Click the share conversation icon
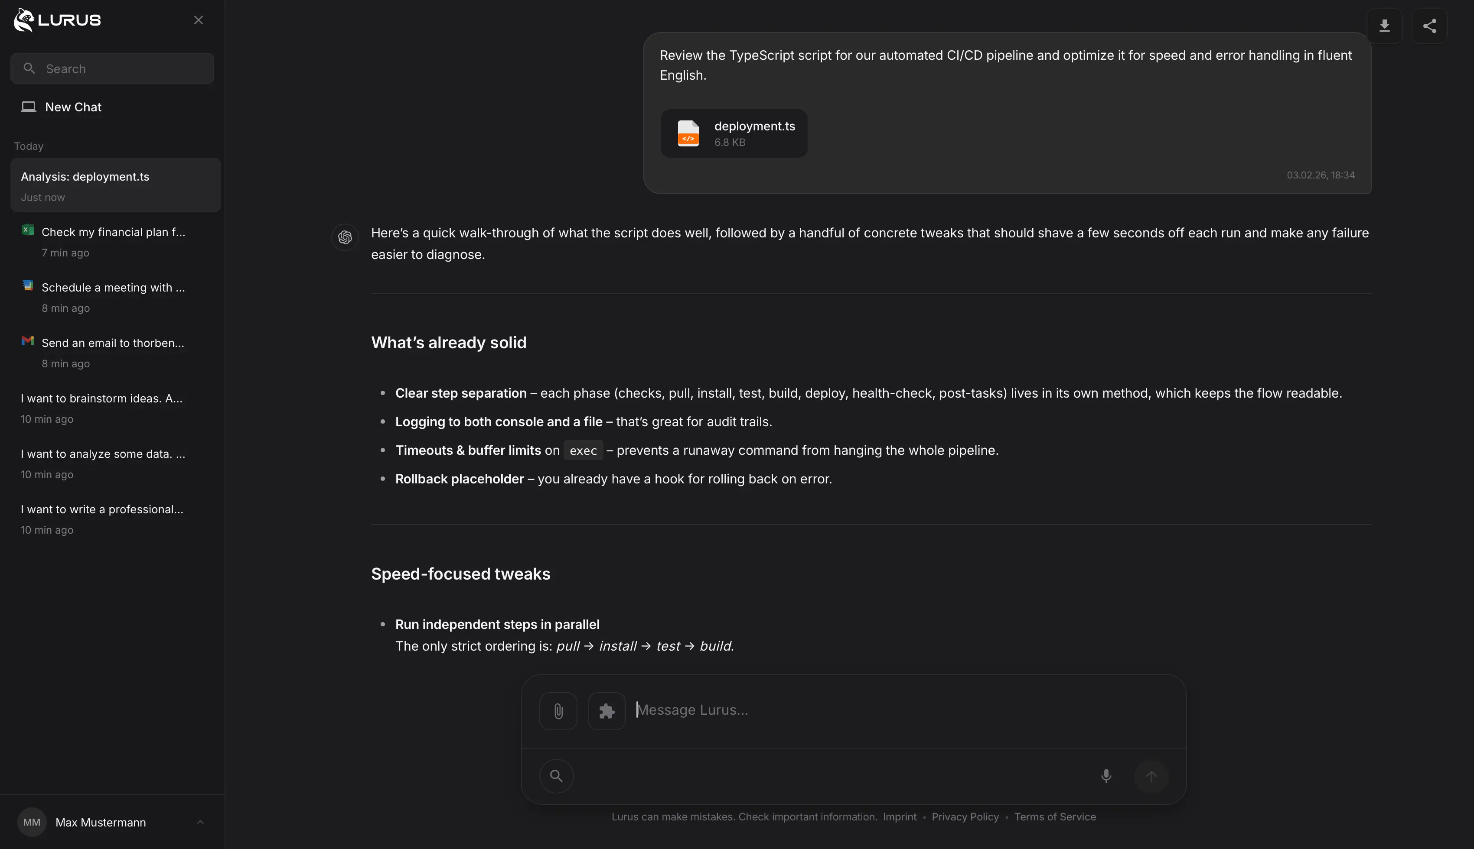1474x849 pixels. point(1429,26)
